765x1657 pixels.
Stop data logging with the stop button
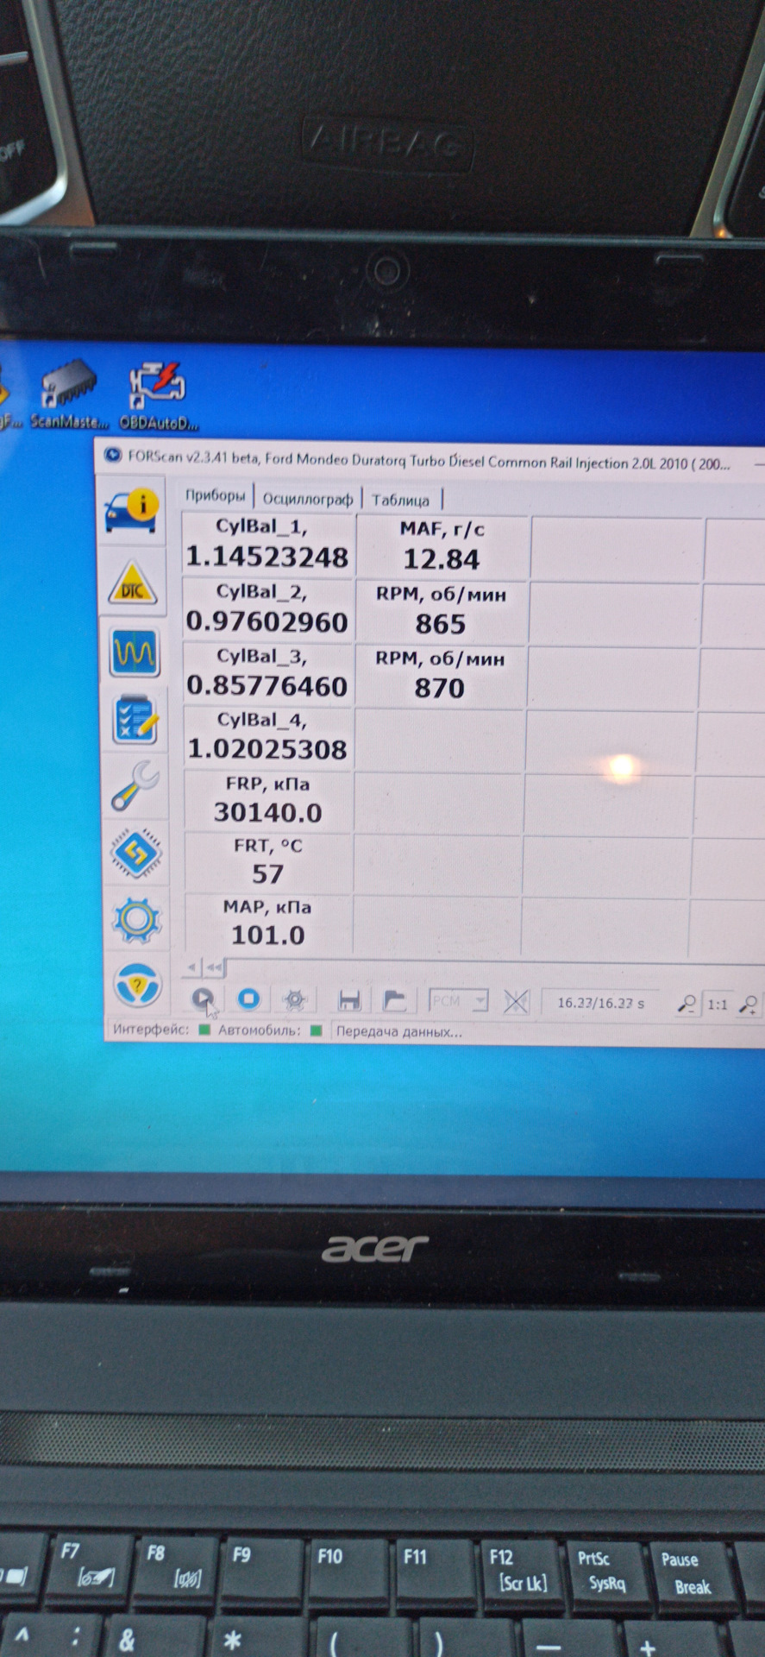(248, 999)
